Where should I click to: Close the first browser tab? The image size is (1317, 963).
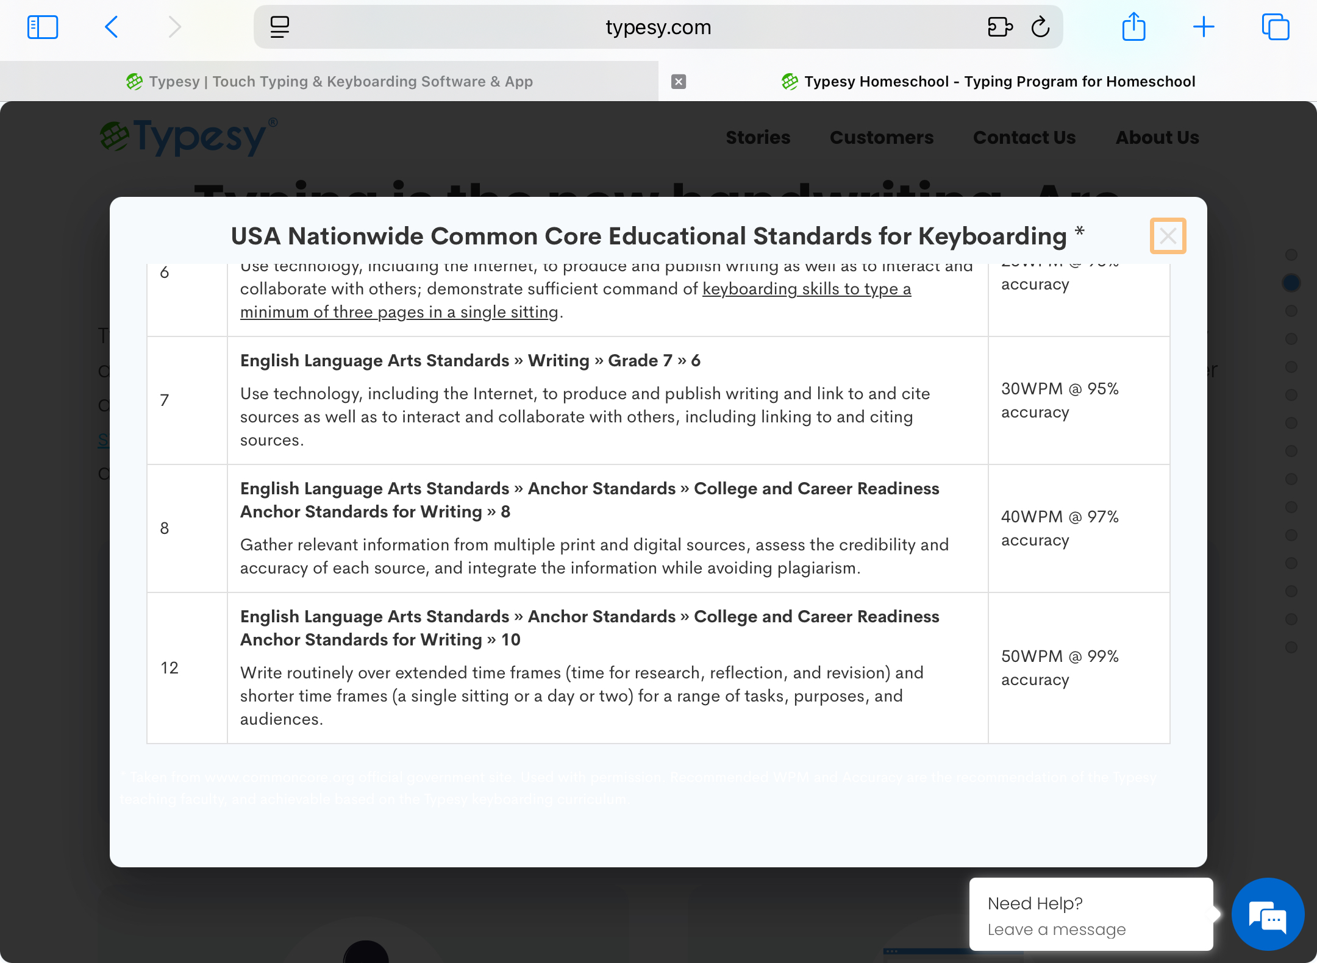[x=679, y=80]
